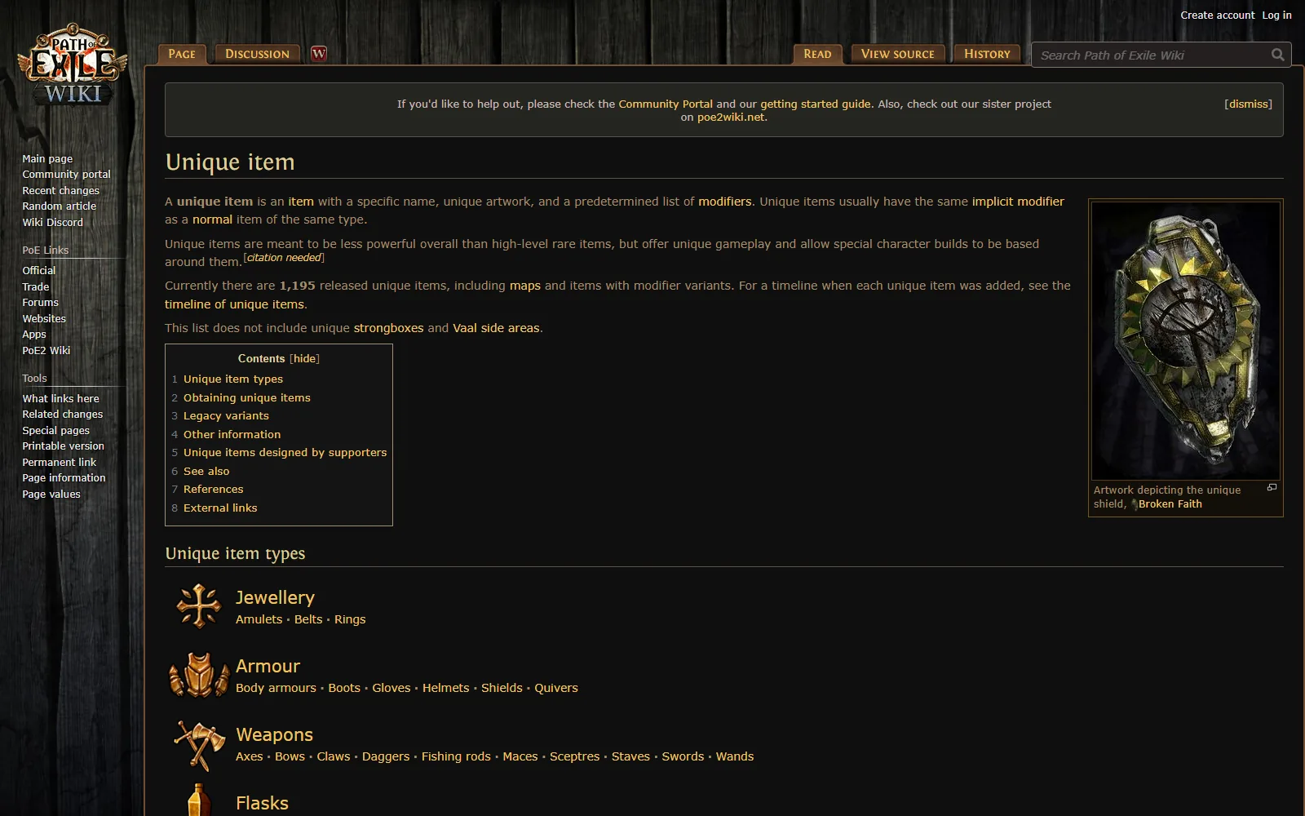This screenshot has height=816, width=1305.
Task: Open Related changes tool
Action: point(62,414)
